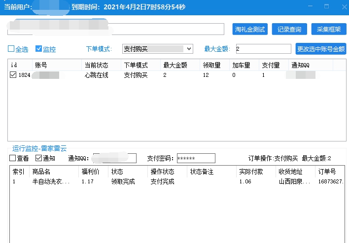Screen dimensions: 349x243
Task: Click the 福利价 column header
Action: pyautogui.click(x=94, y=172)
